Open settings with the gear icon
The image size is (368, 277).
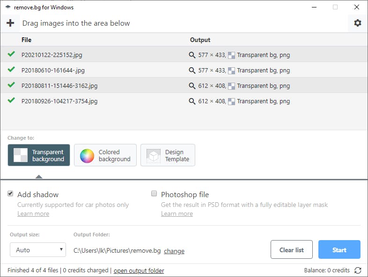[358, 23]
